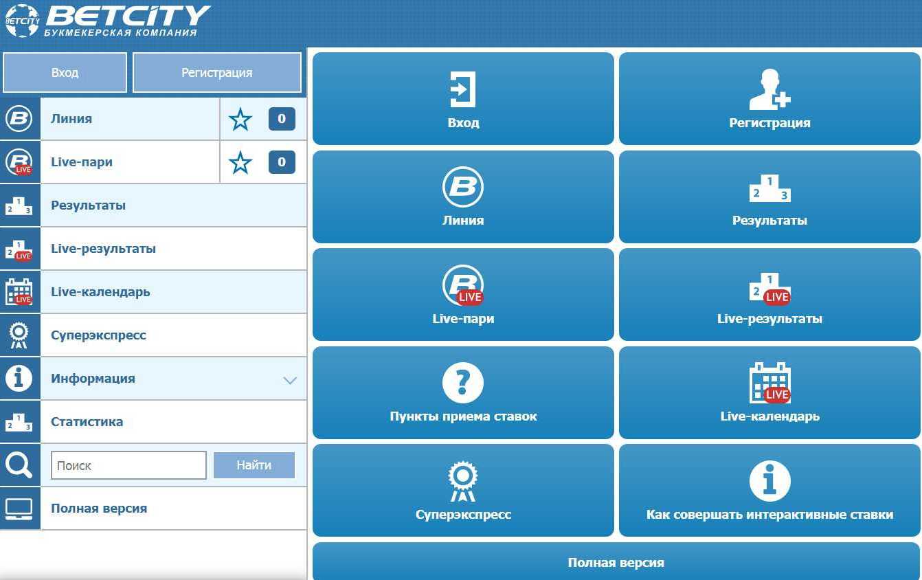Click the 0 counter badge in Live-пари row
This screenshot has width=922, height=580.
coord(282,162)
